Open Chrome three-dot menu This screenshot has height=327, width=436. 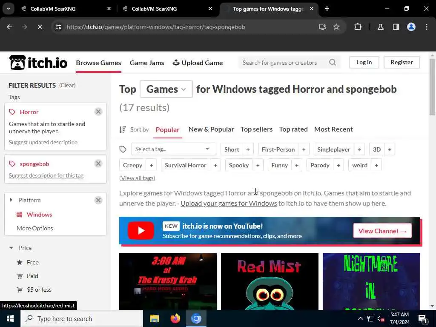[x=427, y=27]
